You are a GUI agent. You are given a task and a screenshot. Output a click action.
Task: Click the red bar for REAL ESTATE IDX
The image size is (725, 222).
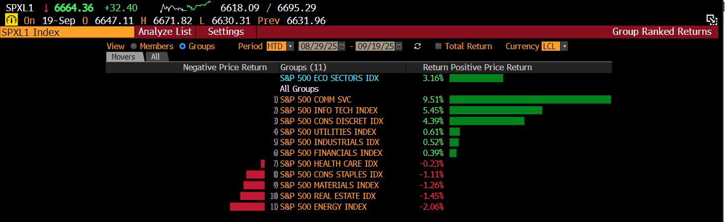[252, 196]
